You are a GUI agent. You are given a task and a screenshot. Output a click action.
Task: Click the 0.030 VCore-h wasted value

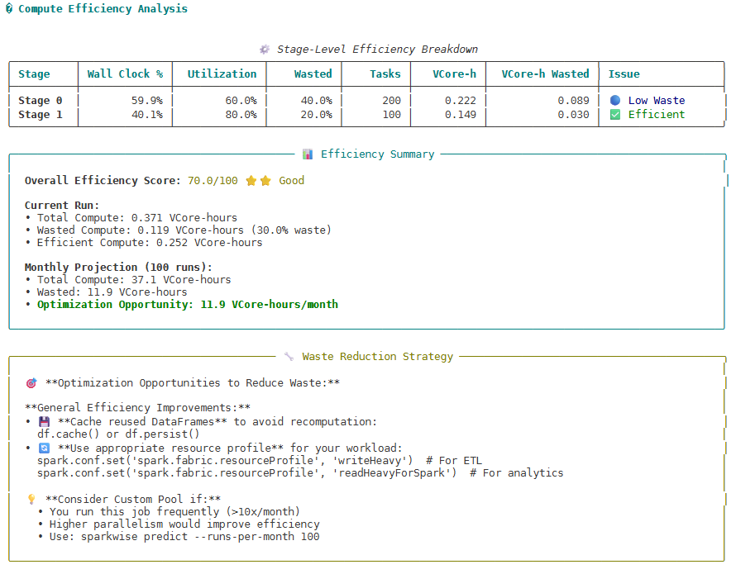coord(574,115)
